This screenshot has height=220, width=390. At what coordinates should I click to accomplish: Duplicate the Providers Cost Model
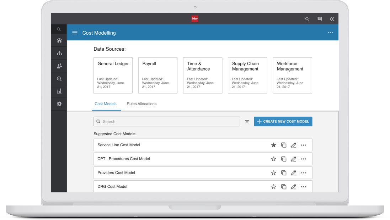[284, 173]
